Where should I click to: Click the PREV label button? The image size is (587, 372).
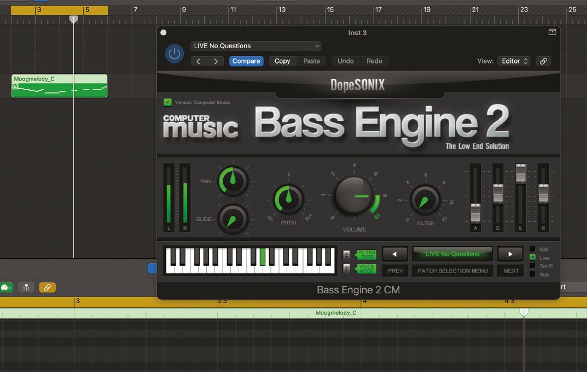coord(396,271)
